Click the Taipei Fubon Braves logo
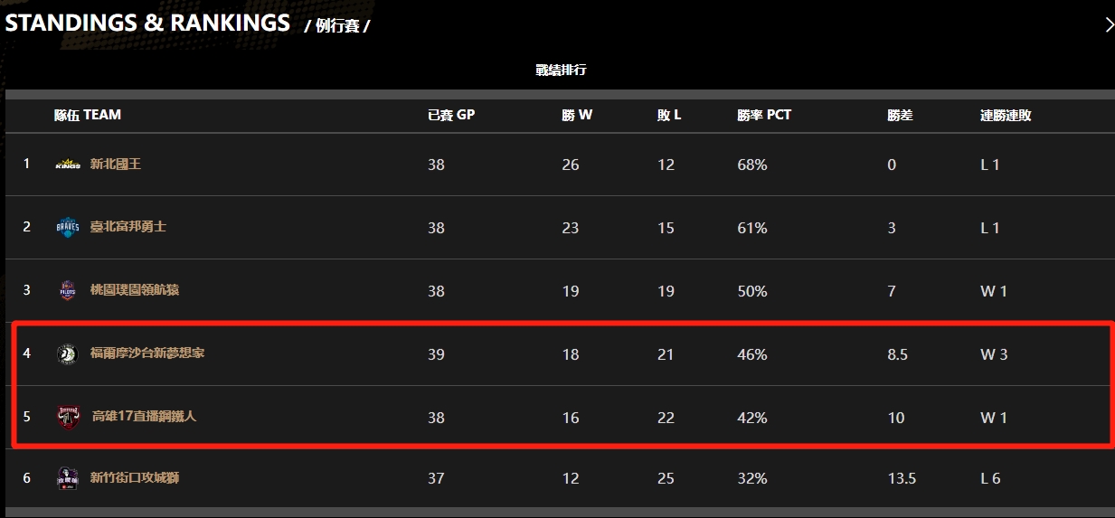The height and width of the screenshot is (518, 1115). pyautogui.click(x=68, y=227)
